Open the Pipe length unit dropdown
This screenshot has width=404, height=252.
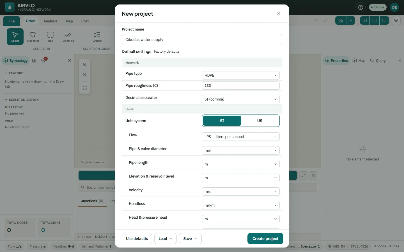241,164
